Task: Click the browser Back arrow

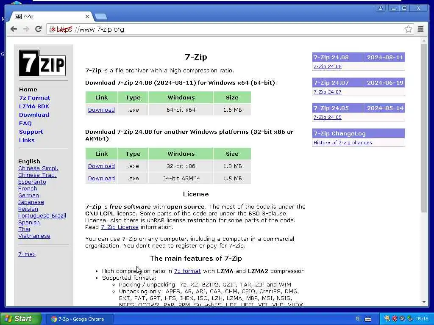Action: pos(14,29)
